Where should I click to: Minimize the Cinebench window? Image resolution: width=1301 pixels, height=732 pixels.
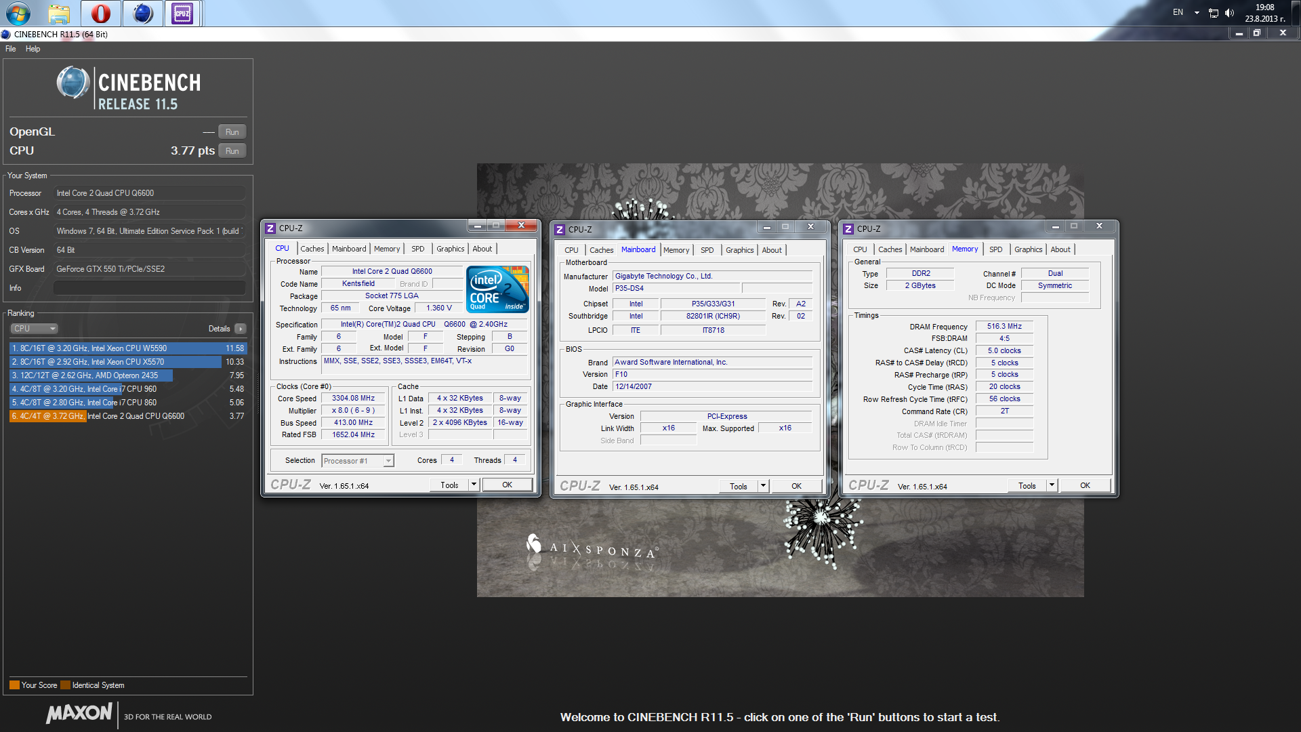1239,33
